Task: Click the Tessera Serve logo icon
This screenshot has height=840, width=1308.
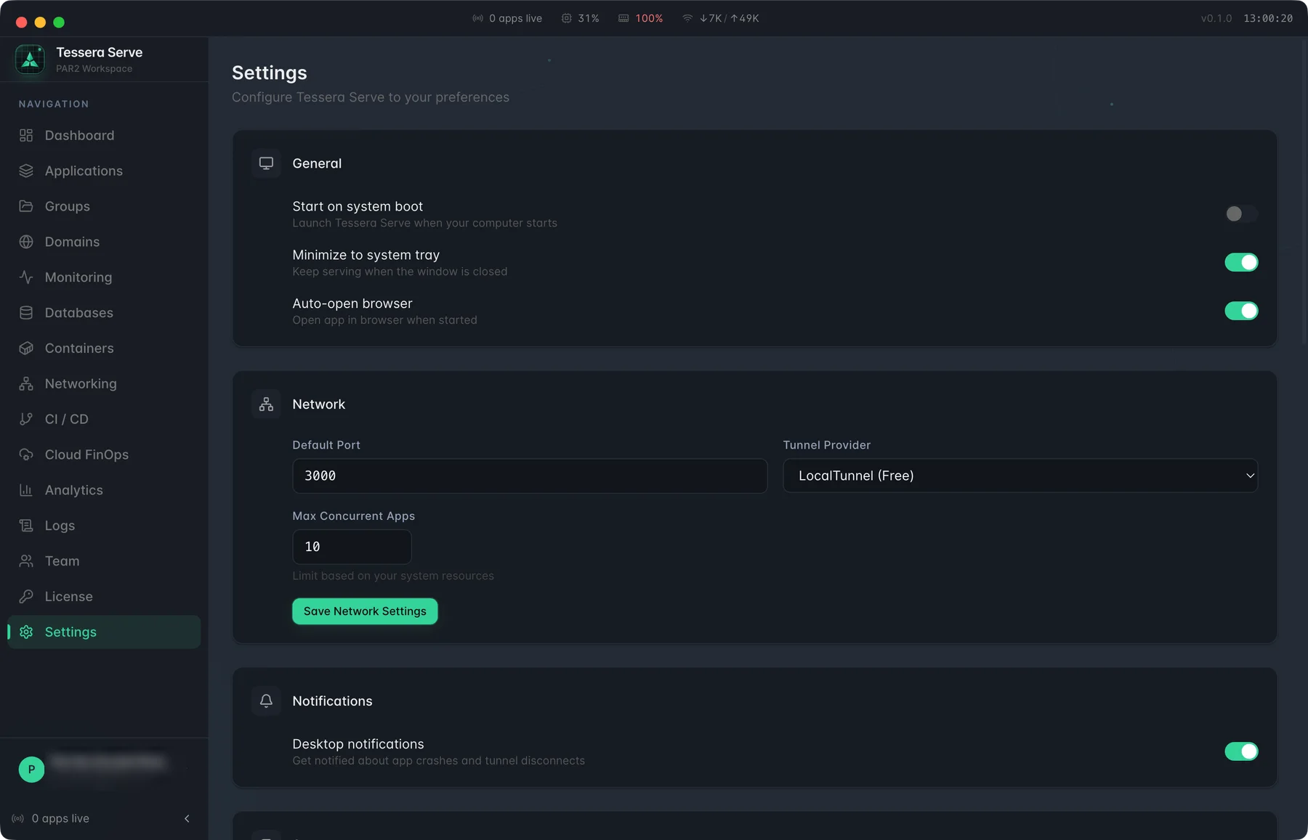Action: 30,60
